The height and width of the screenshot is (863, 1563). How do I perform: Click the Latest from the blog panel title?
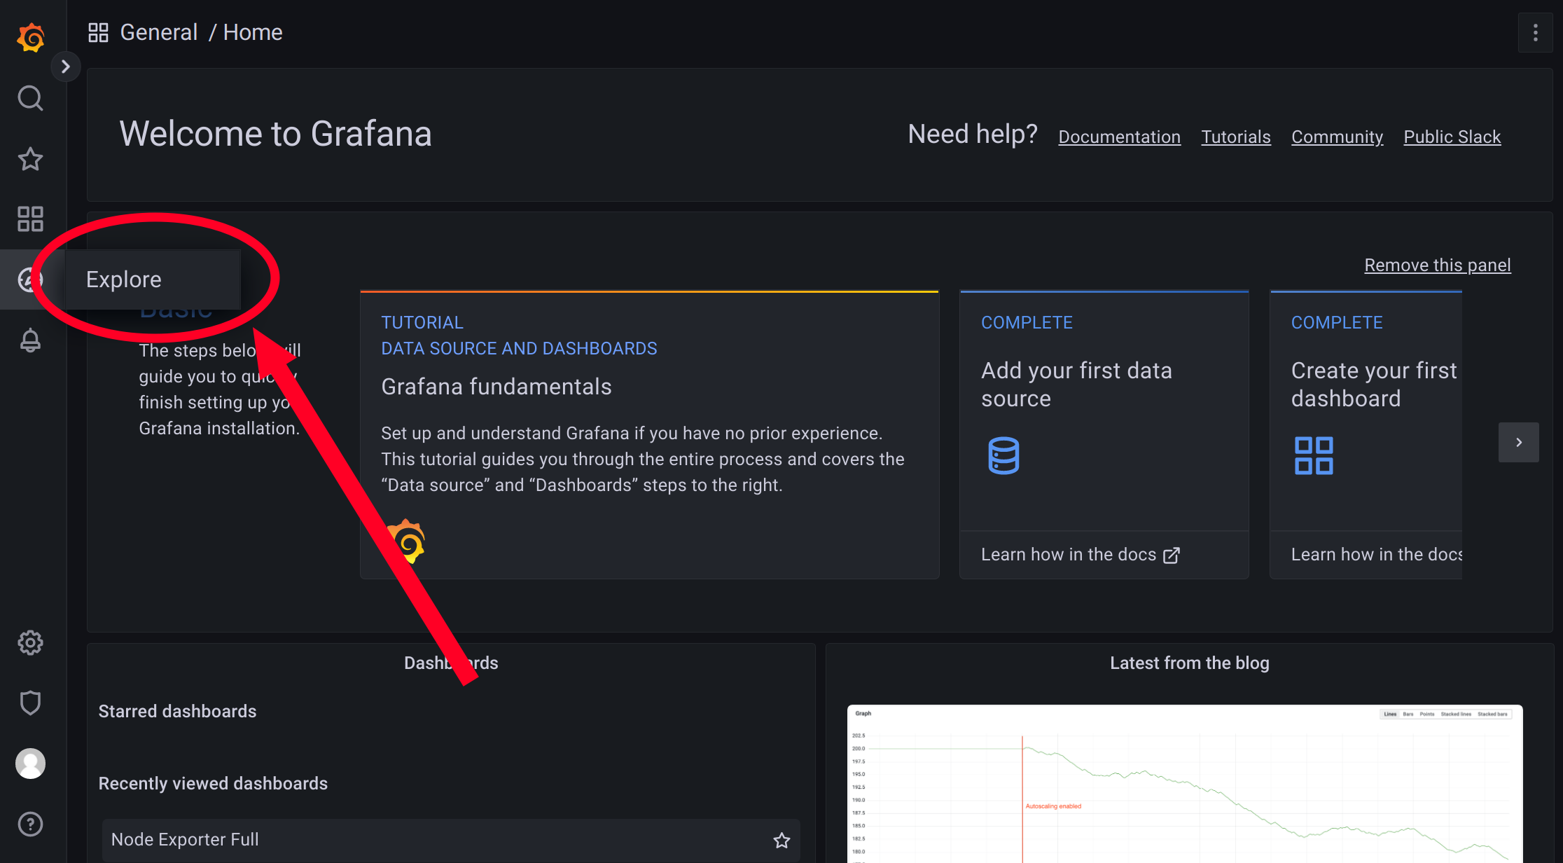click(1189, 663)
